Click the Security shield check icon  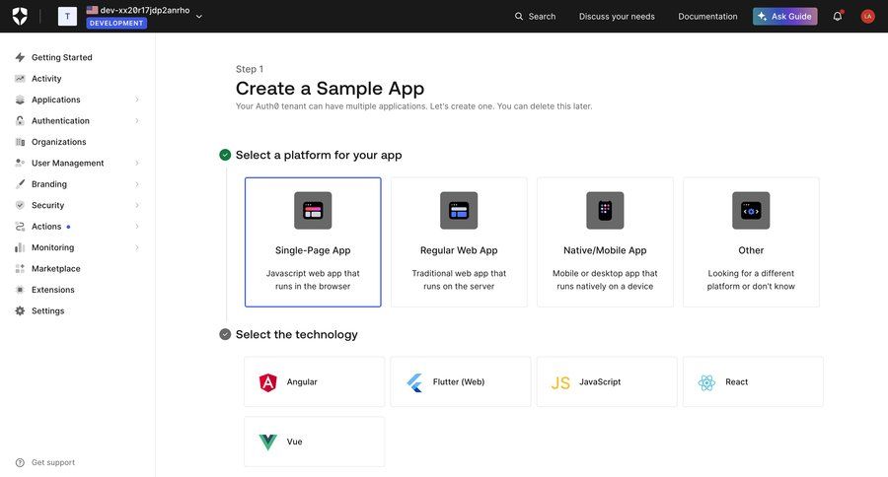[x=20, y=205]
